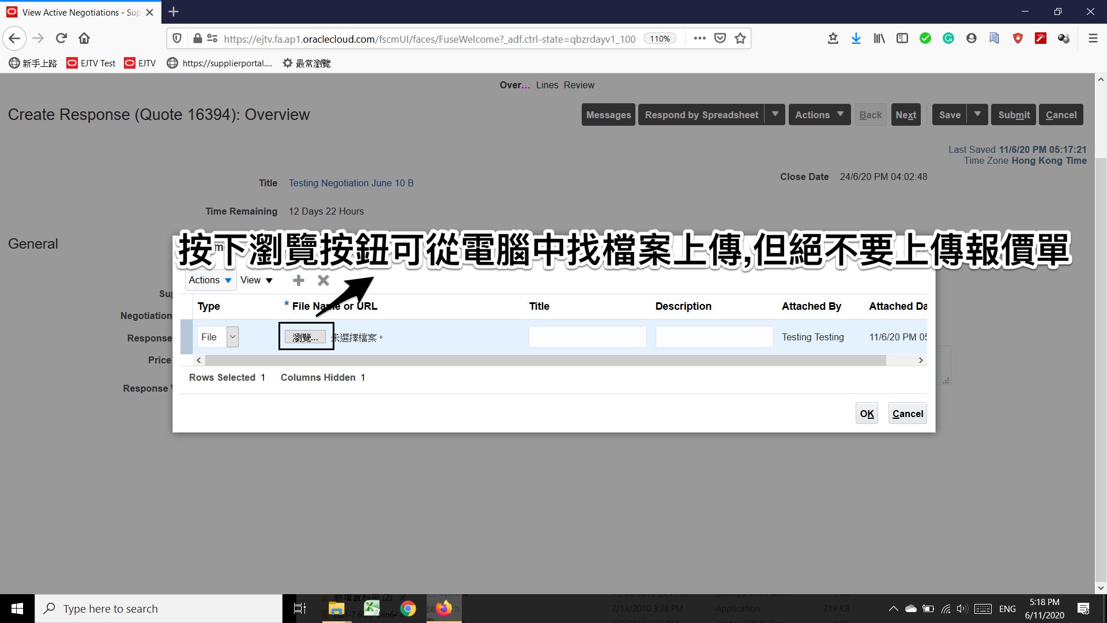Click the attachment Description input field
Viewport: 1107px width, 623px height.
(x=714, y=337)
